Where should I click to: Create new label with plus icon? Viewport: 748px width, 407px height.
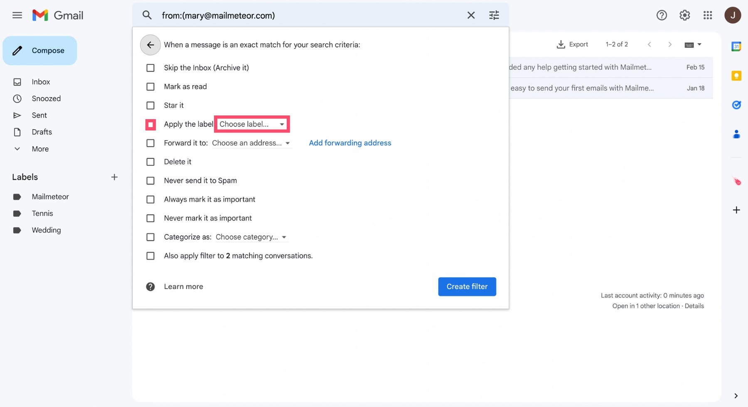[x=114, y=177]
